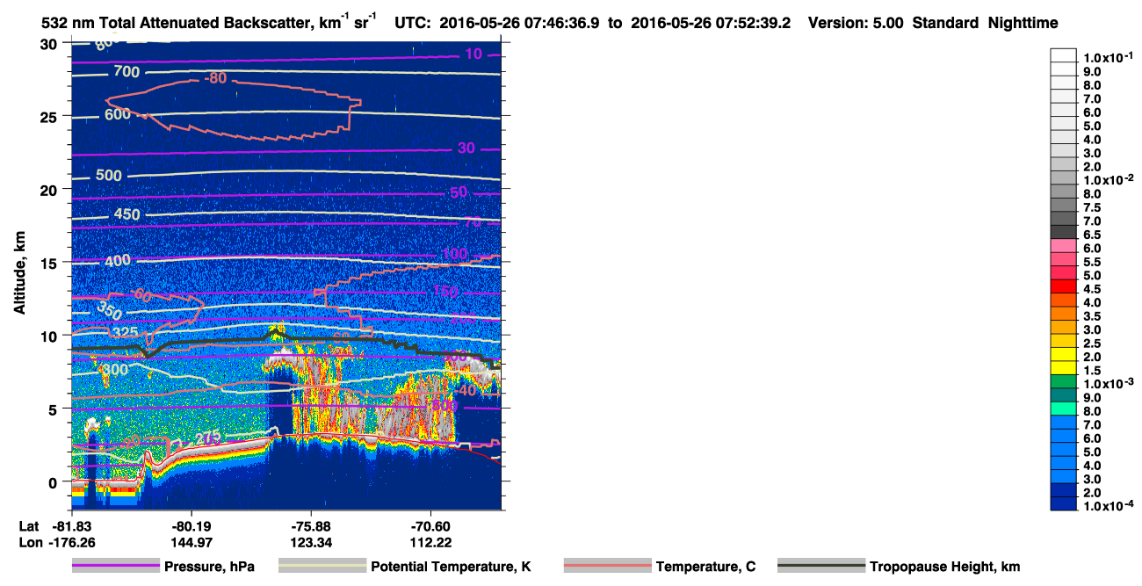Click the dark Tropopause Height legend line sample
This screenshot has width=1142, height=586.
pyautogui.click(x=820, y=567)
